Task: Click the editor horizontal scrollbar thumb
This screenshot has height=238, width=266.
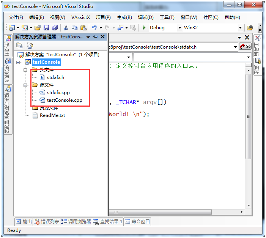Action: click(x=160, y=212)
